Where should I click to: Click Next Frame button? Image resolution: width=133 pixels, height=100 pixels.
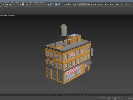[132, 97]
